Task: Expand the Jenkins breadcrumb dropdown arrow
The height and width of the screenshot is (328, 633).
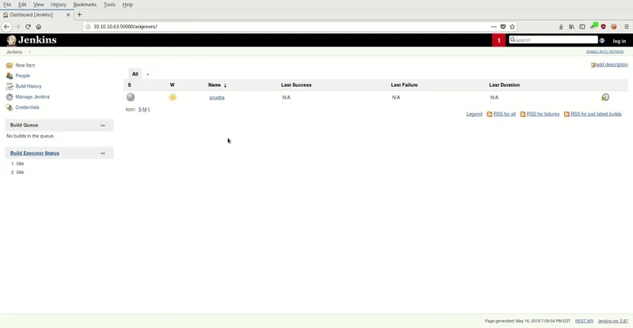Action: click(x=30, y=51)
